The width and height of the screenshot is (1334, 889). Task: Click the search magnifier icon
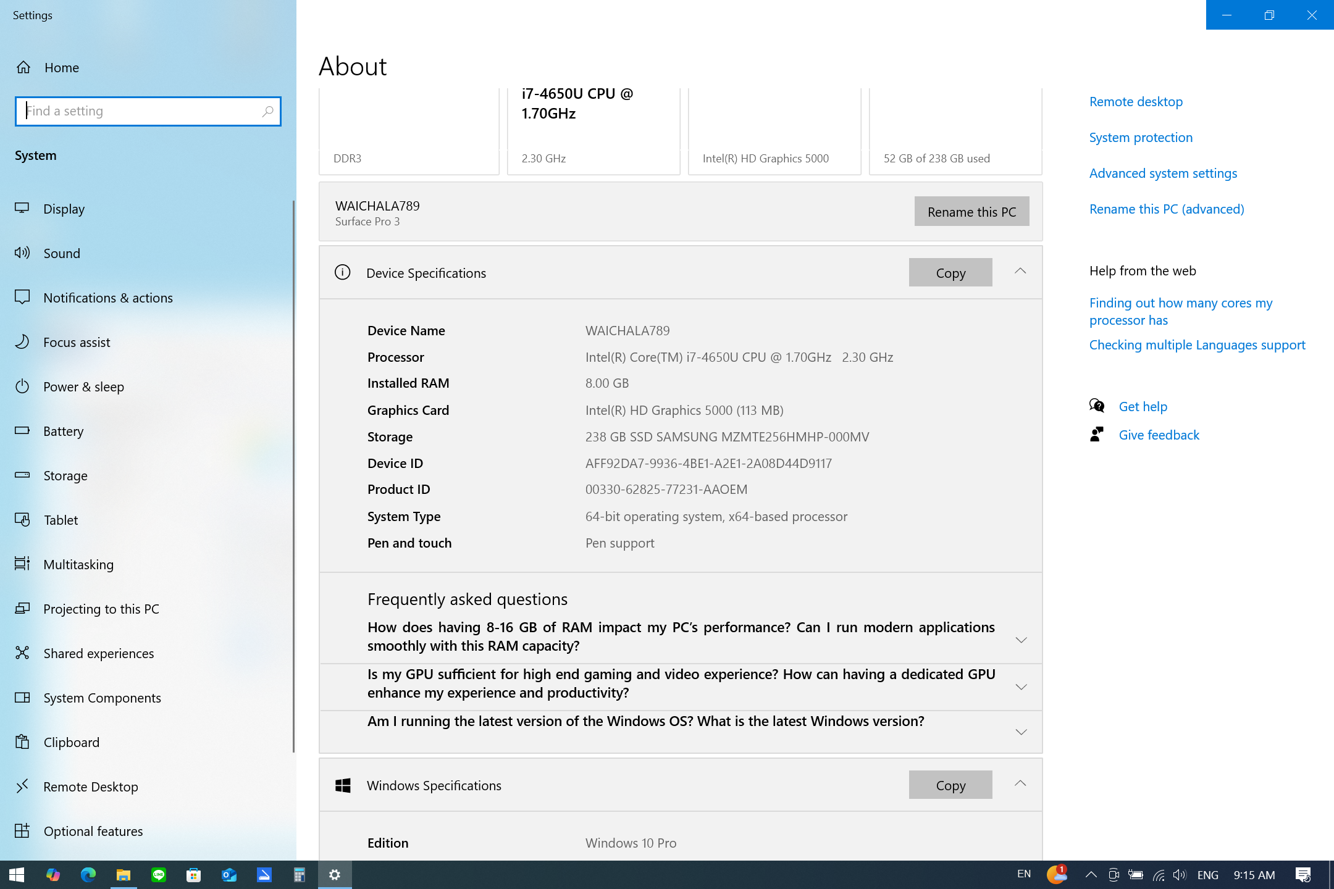[267, 111]
